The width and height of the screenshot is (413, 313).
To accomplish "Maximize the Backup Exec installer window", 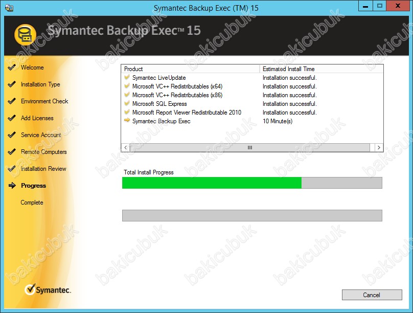I will 380,6.
